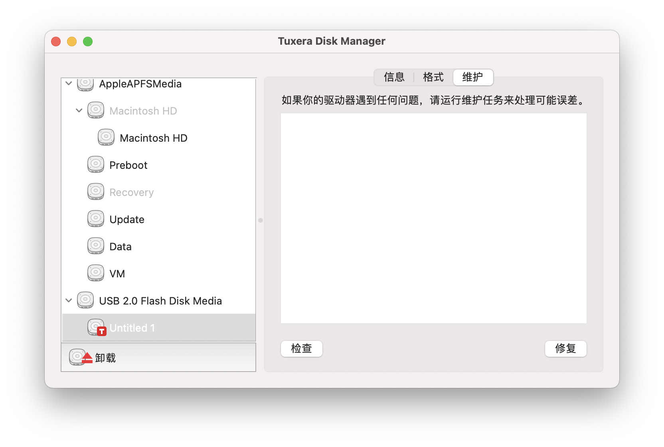Click the Recovery volume disk icon

[x=96, y=192]
